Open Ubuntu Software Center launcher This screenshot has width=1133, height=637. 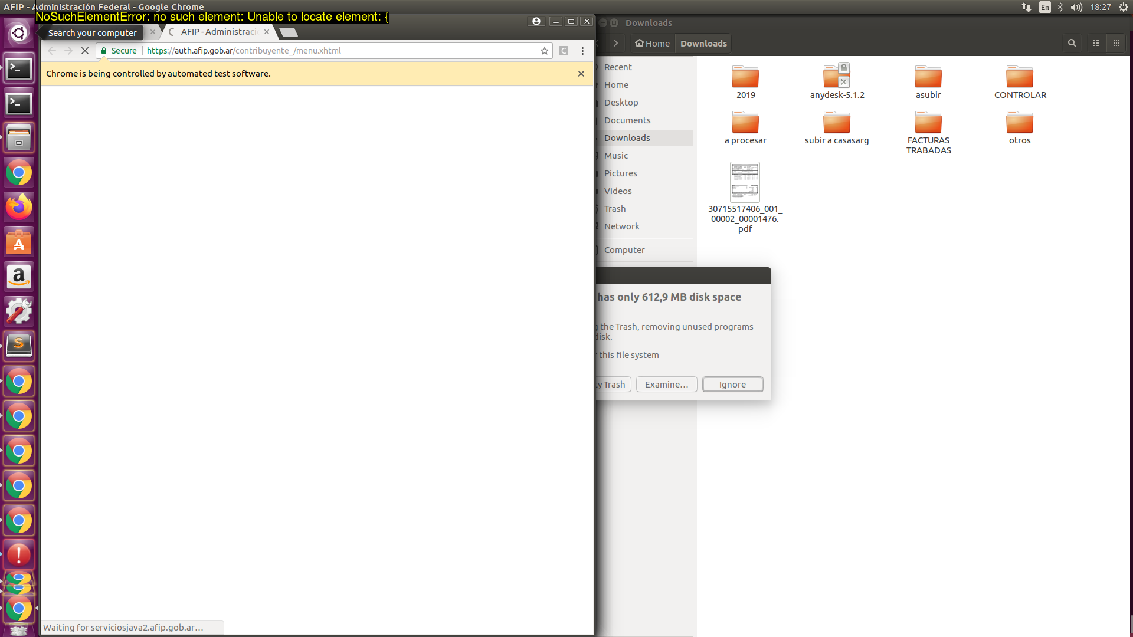pos(19,242)
